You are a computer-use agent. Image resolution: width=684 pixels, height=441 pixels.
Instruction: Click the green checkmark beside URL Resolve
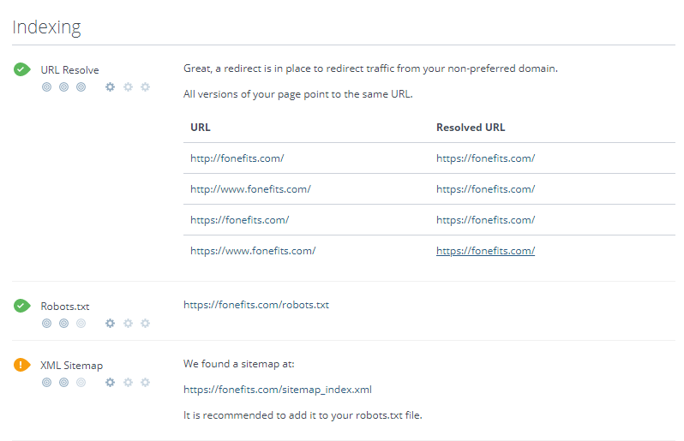click(x=21, y=69)
